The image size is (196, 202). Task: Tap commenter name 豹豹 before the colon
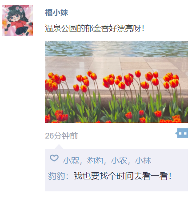[56, 176]
